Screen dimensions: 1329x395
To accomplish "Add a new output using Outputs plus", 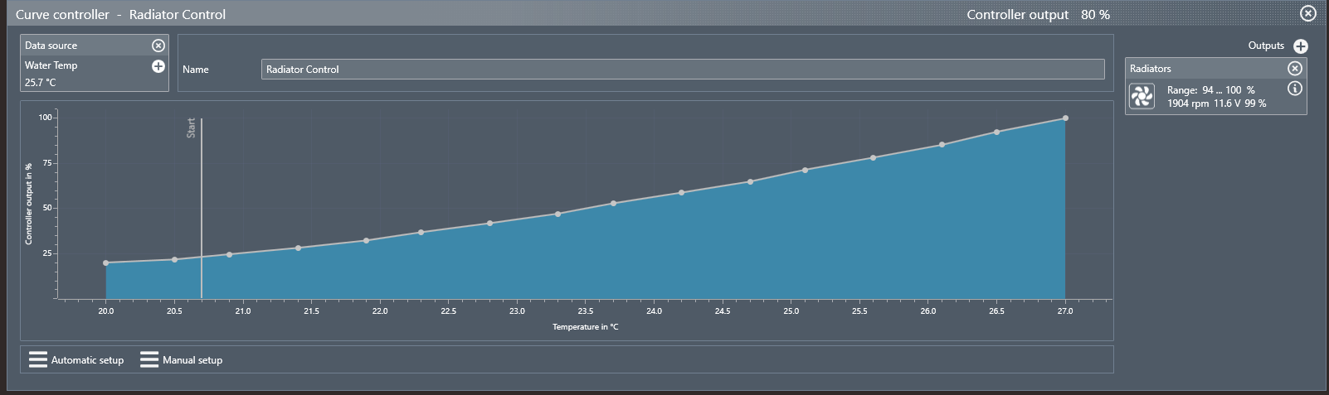I will click(1300, 46).
